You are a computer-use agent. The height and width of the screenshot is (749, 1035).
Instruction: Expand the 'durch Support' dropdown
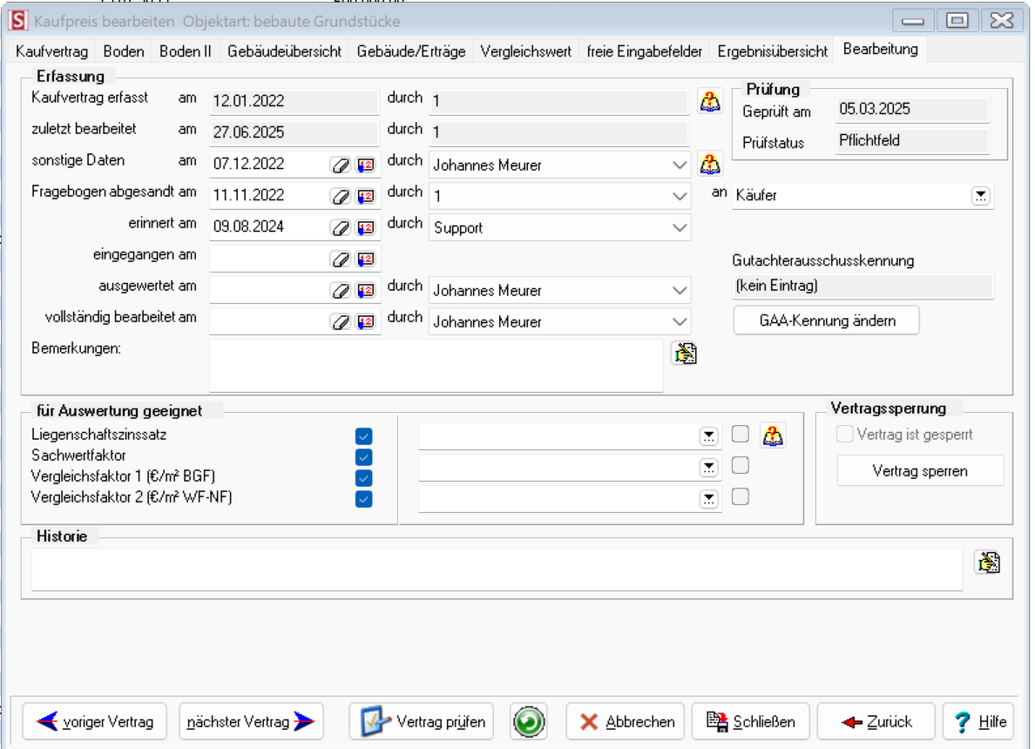pyautogui.click(x=680, y=227)
